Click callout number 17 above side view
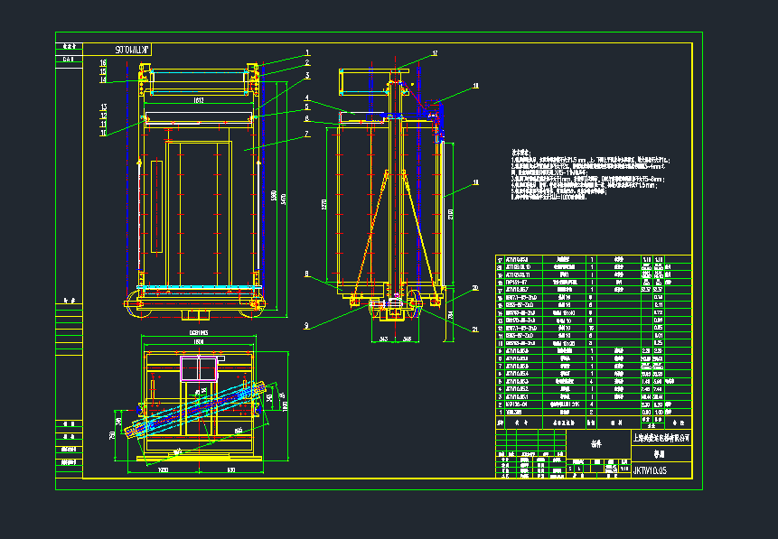This screenshot has height=539, width=778. 434,54
